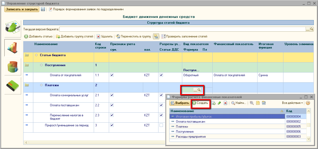Click the help question mark icon
Viewport: 318px width, 149px height.
click(308, 103)
